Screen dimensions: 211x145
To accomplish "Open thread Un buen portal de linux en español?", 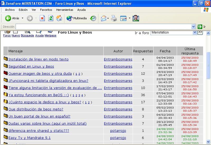I will pyautogui.click(x=39, y=116).
